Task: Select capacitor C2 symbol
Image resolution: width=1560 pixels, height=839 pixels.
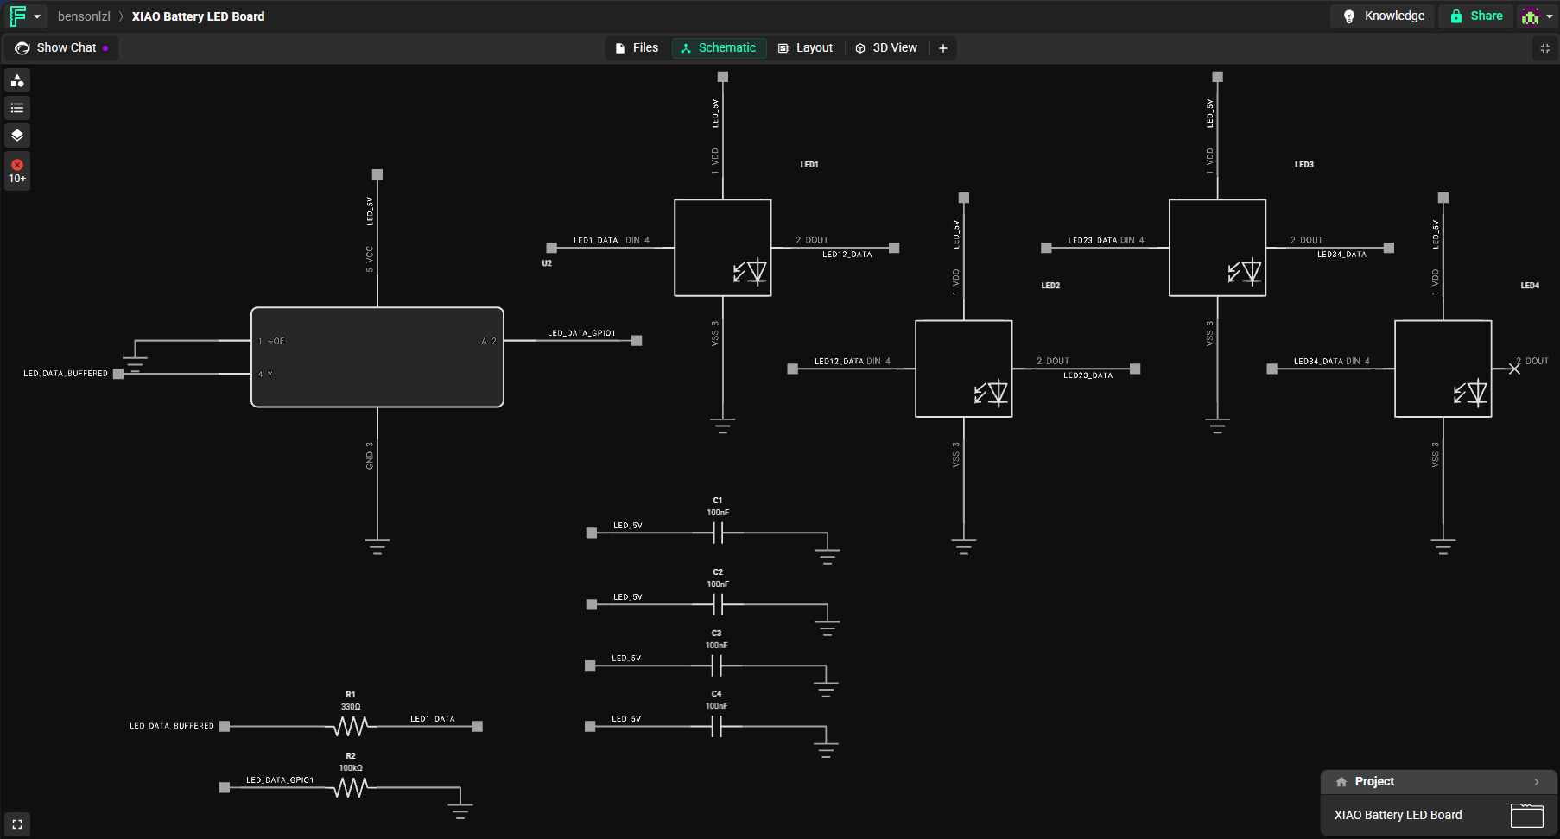Action: (718, 605)
